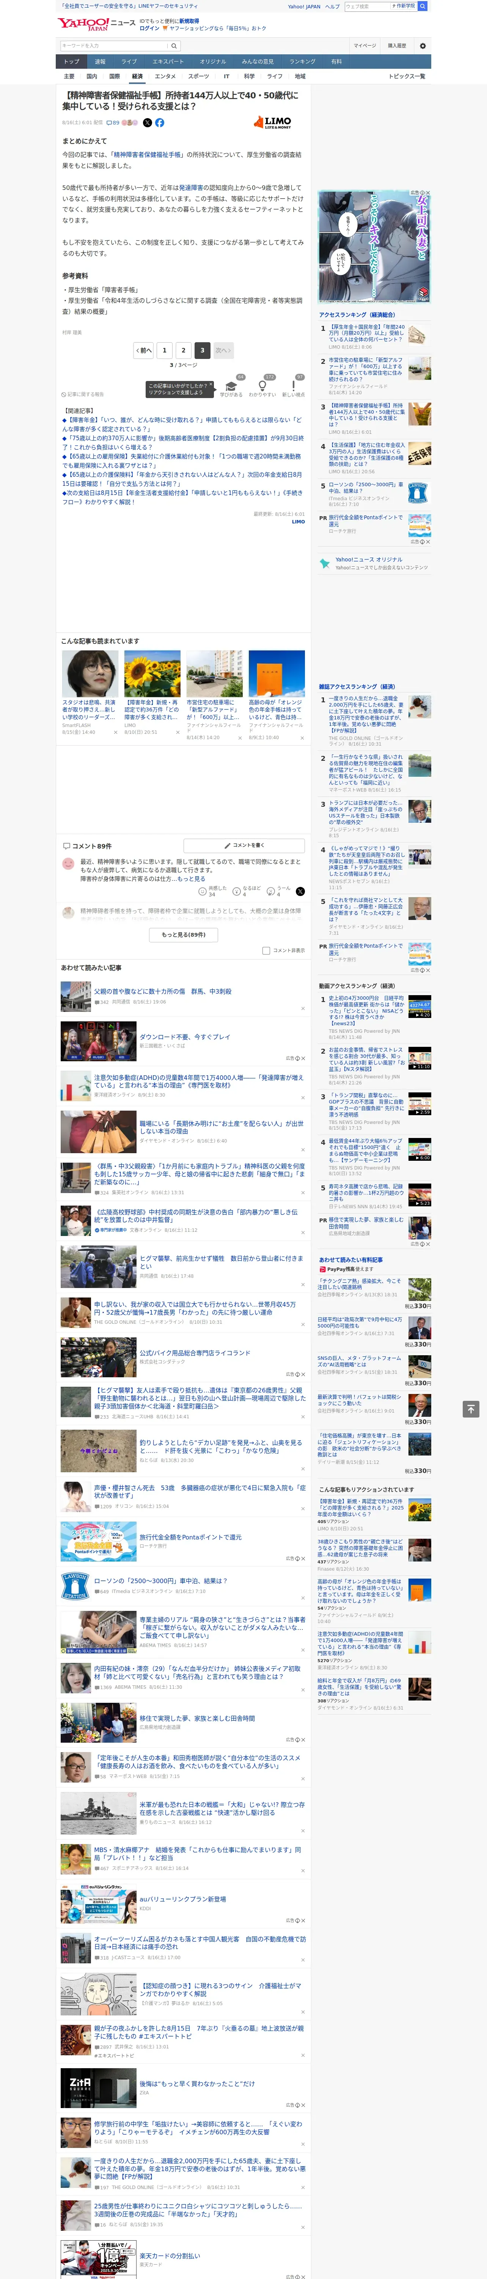Open the エキスパート navigation tab

coord(168,62)
